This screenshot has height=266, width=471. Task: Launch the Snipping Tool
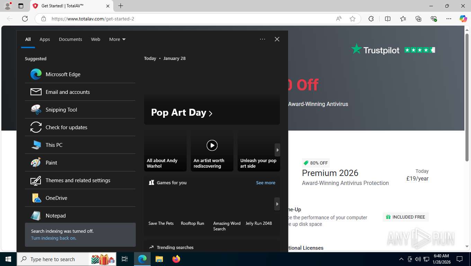(x=80, y=109)
